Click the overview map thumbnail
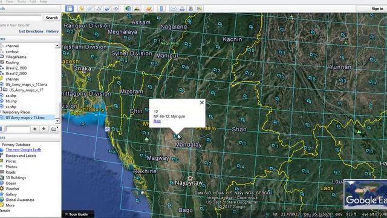This screenshot has width=387, height=218. click(x=365, y=194)
